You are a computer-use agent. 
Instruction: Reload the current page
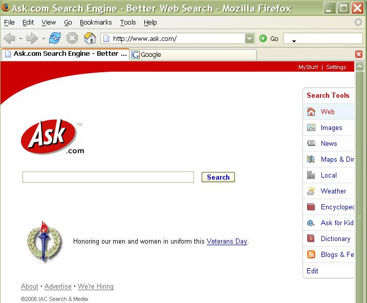[55, 38]
